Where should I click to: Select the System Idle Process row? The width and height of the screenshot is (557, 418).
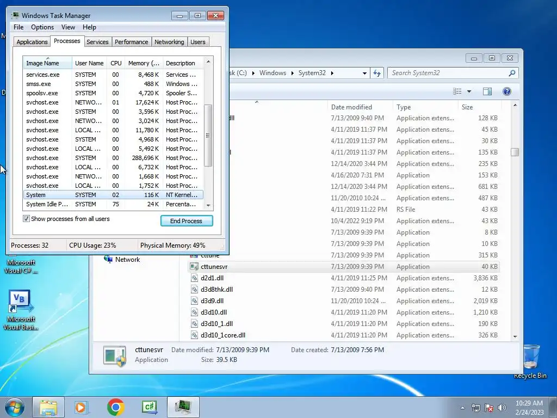pos(113,204)
